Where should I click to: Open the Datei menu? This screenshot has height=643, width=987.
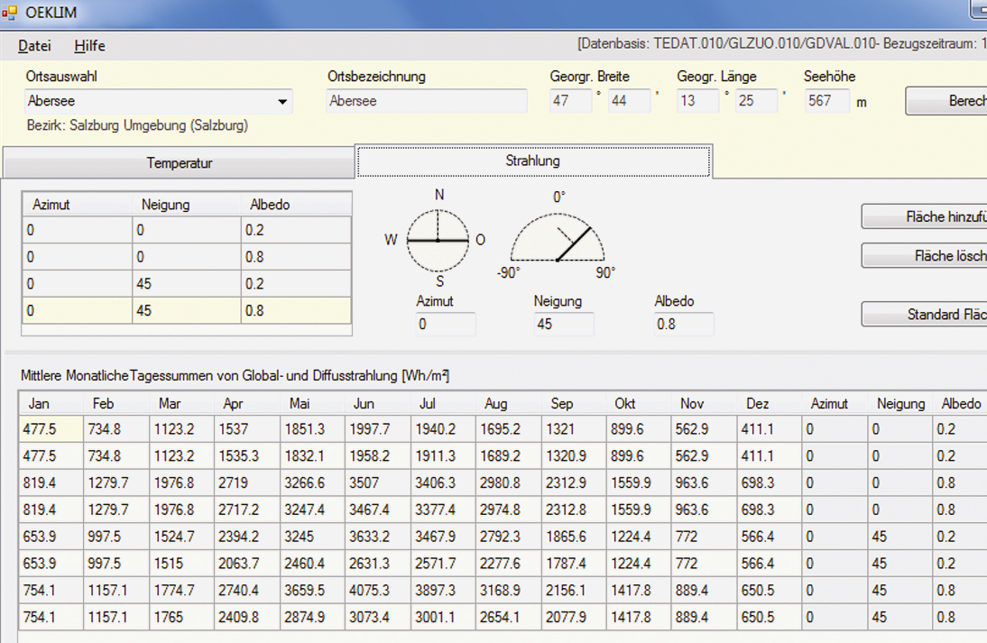point(34,45)
